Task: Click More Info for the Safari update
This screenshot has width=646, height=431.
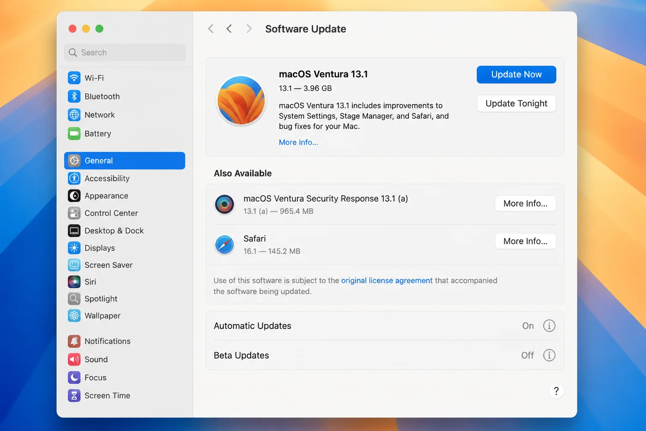Action: point(525,241)
